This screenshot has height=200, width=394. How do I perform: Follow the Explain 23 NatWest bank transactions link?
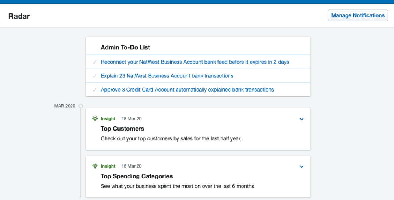coord(167,76)
